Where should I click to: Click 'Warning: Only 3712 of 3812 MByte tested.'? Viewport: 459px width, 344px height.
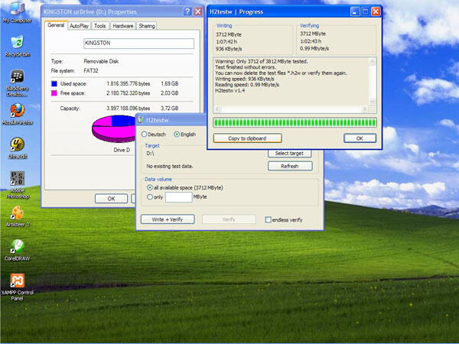click(x=261, y=61)
